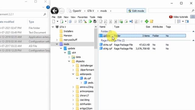Screen dimensions: 195x110
Task: Collapse the Rage Package File (2) group
Action: point(193,40)
